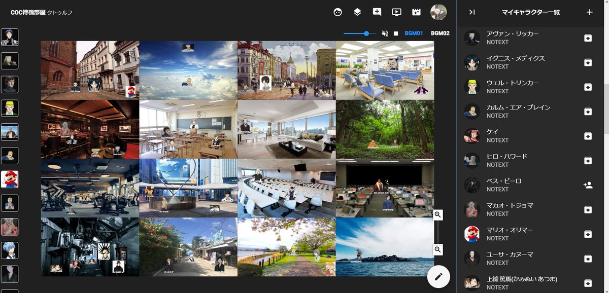Zoom in on the board
This screenshot has height=293, width=609.
pyautogui.click(x=438, y=215)
